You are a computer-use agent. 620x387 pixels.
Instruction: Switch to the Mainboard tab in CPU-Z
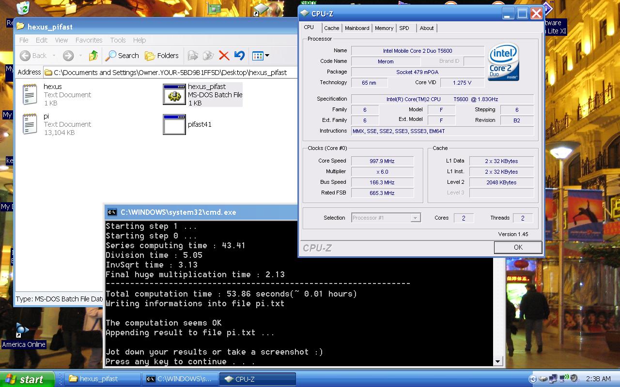[357, 28]
